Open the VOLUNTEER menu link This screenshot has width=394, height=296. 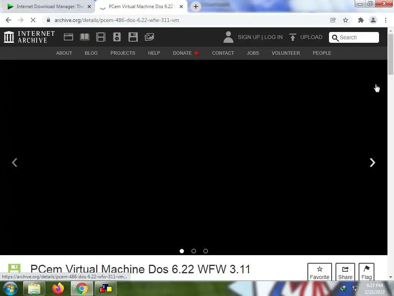[286, 53]
